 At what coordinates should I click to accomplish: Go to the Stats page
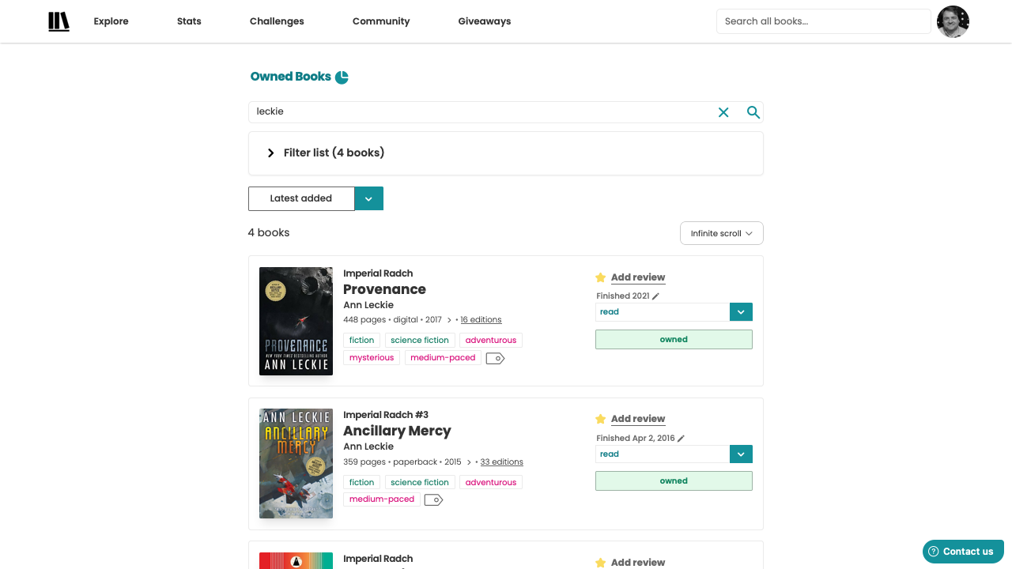click(x=189, y=21)
